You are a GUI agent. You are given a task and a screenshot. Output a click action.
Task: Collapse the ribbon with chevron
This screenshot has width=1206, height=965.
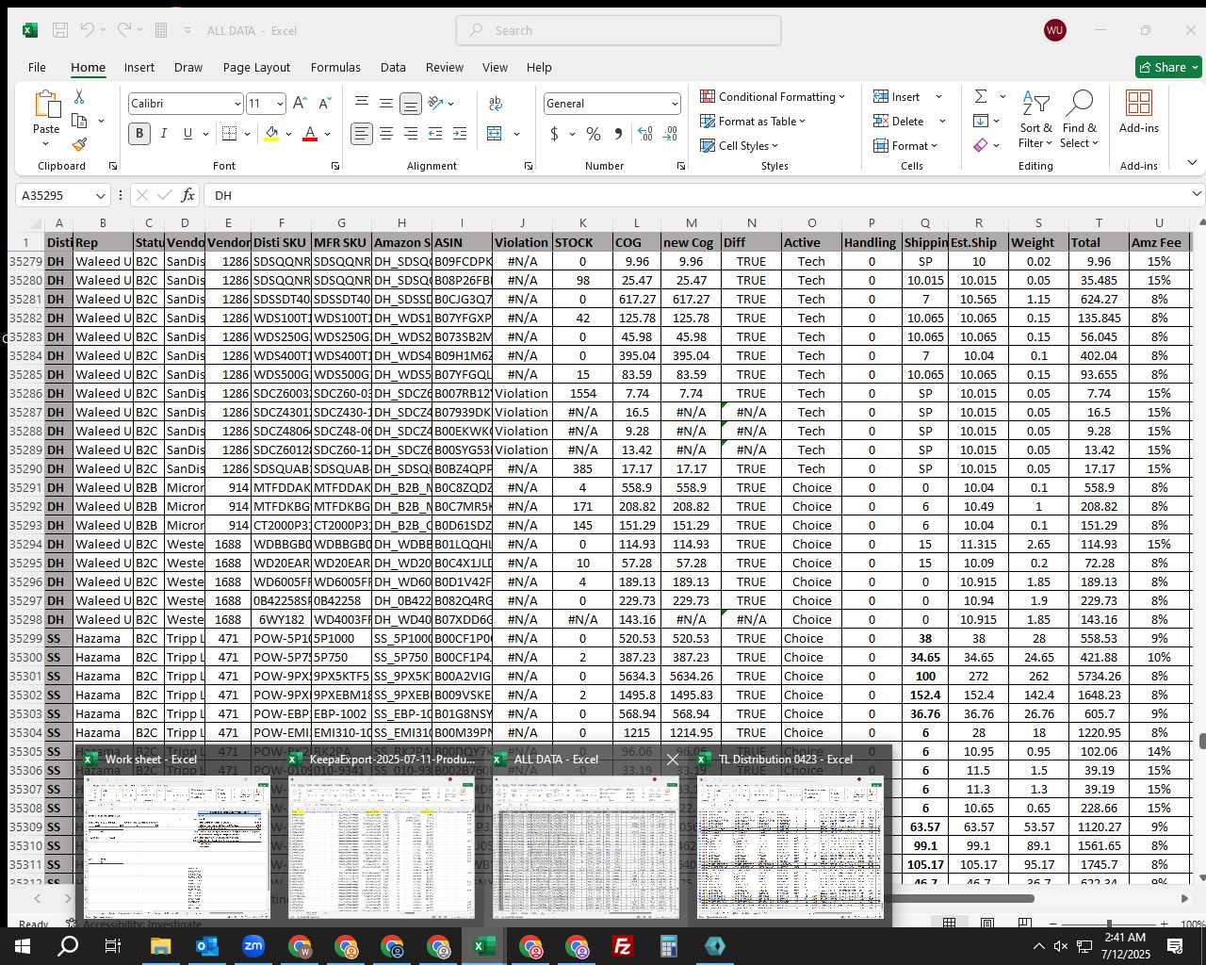1192,162
